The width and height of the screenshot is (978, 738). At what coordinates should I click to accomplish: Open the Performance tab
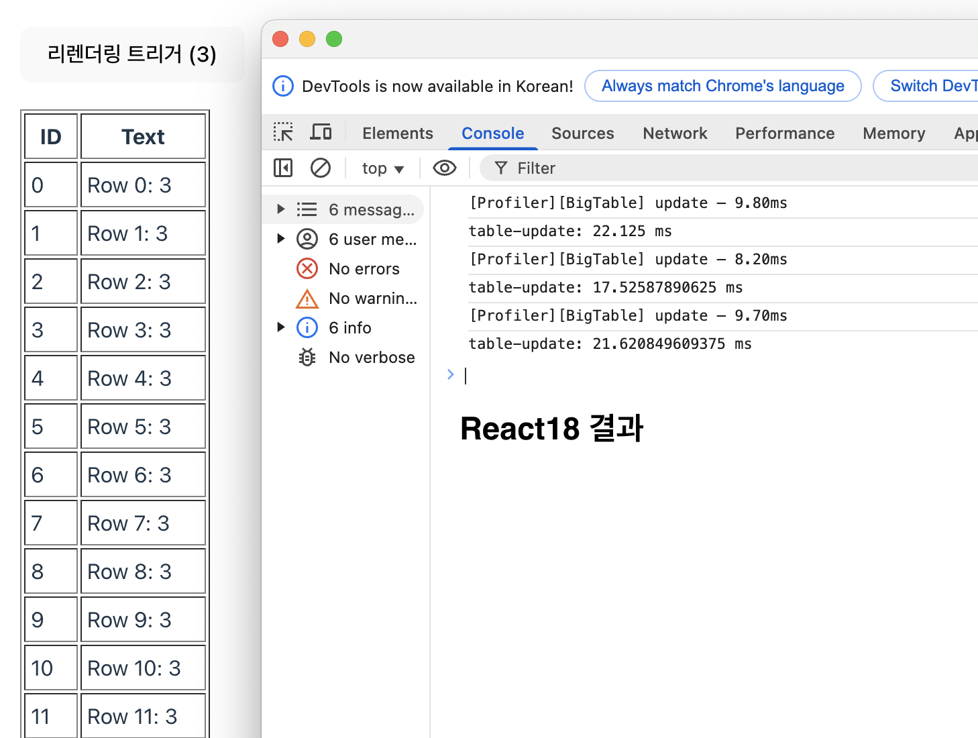click(785, 134)
